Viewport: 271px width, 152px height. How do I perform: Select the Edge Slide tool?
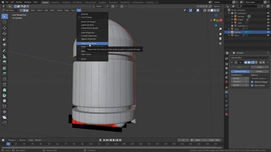(5, 106)
